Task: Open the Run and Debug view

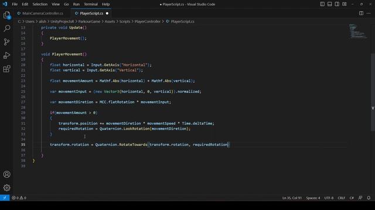Action: tap(6, 55)
